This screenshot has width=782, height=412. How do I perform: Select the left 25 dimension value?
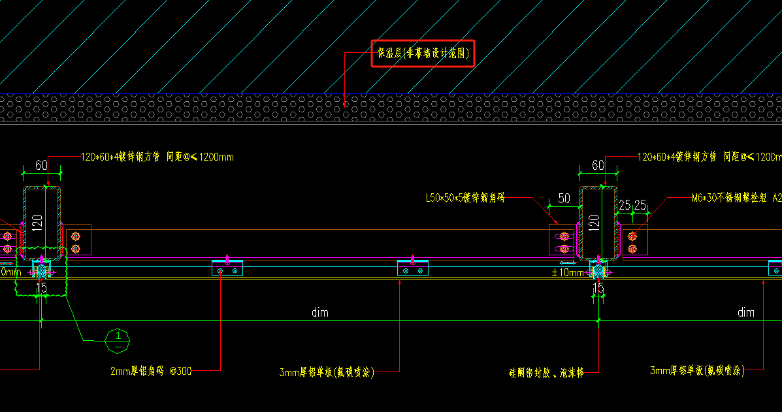coord(625,205)
